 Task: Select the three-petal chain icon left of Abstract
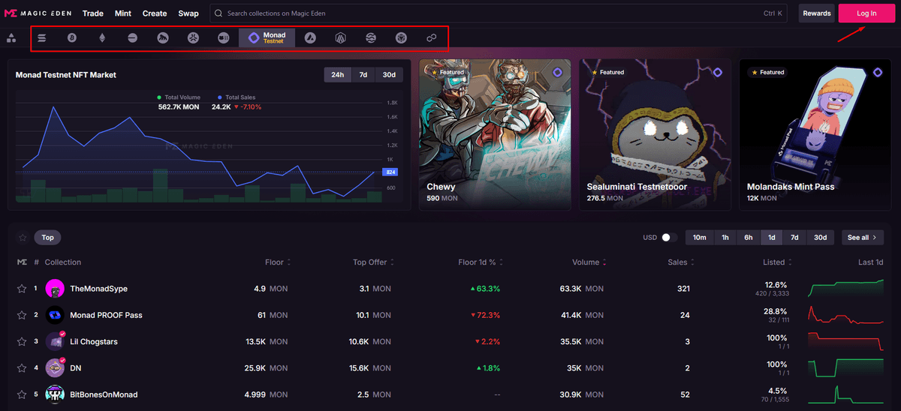193,37
